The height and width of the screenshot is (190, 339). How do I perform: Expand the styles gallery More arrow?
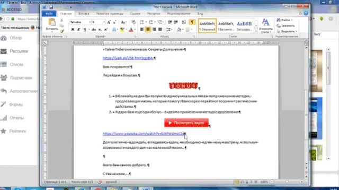(256, 31)
